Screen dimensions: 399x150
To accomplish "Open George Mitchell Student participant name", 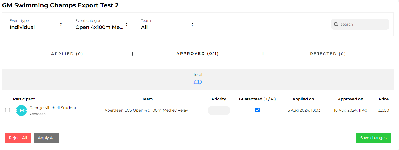I will pos(53,108).
